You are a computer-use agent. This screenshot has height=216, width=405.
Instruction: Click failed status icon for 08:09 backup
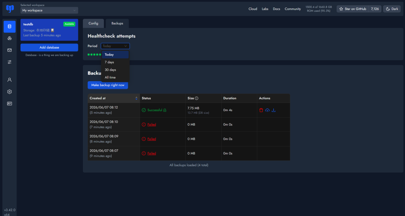[144, 139]
